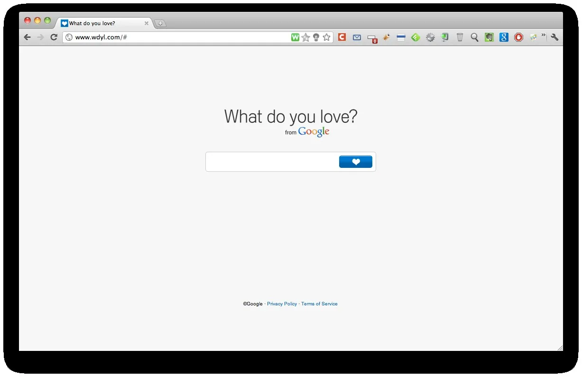582x377 pixels.
Task: Bookmark this page with the star outline
Action: click(326, 37)
